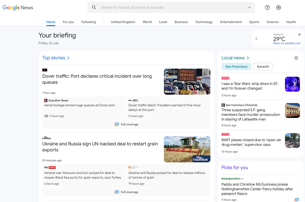Open the search options dropdown arrow
This screenshot has width=305, height=202.
click(249, 8)
